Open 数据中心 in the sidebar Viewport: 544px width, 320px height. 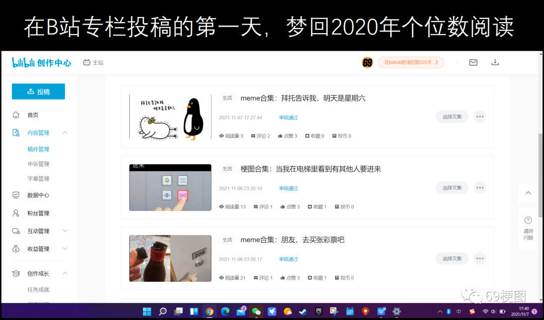(x=38, y=195)
